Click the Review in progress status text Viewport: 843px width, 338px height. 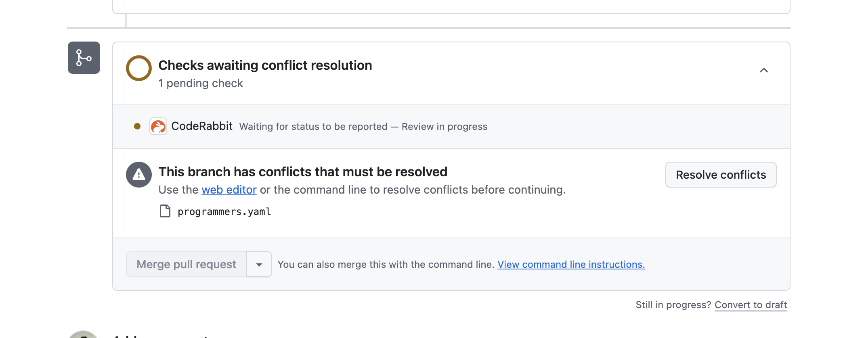[x=445, y=127]
